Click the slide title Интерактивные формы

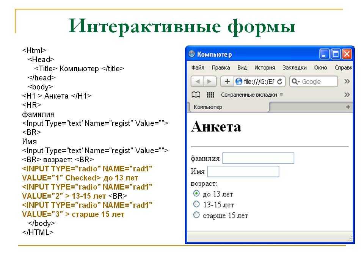[182, 26]
